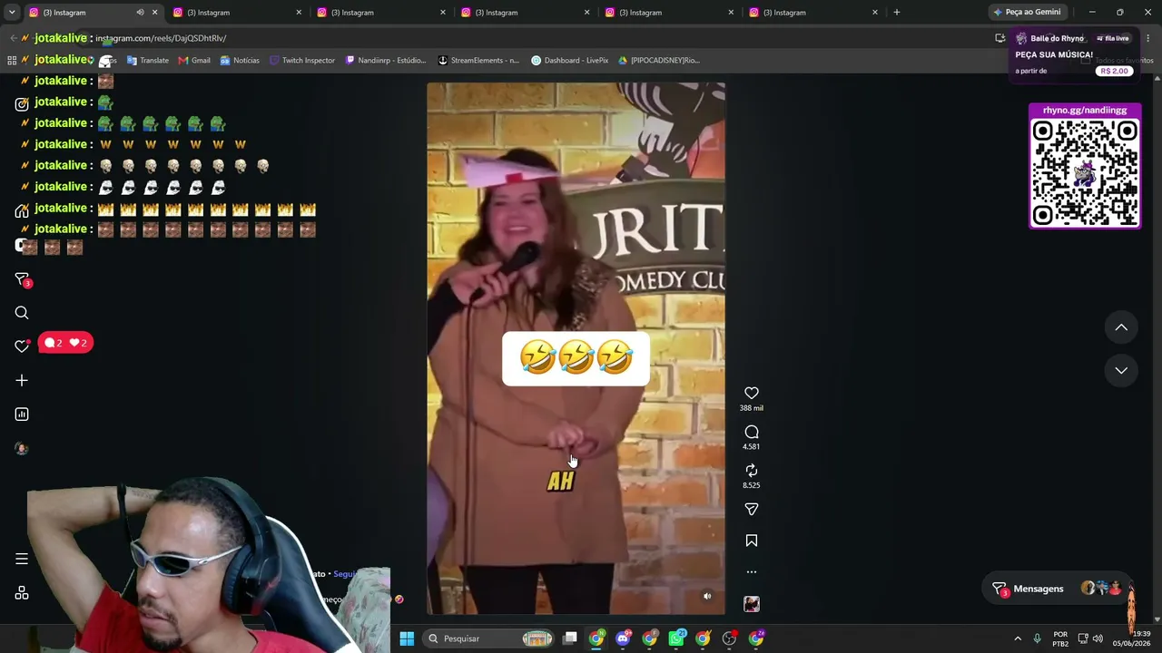Like the reel with the heart icon
Image resolution: width=1162 pixels, height=653 pixels.
752,393
